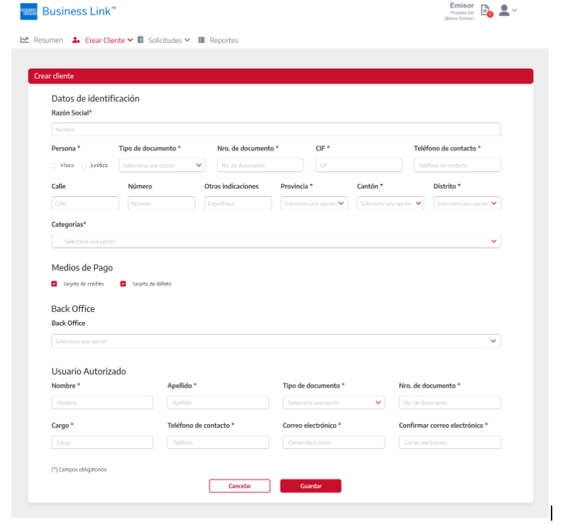
Task: Toggle the Tarjeta de débito checkbox
Action: 123,284
